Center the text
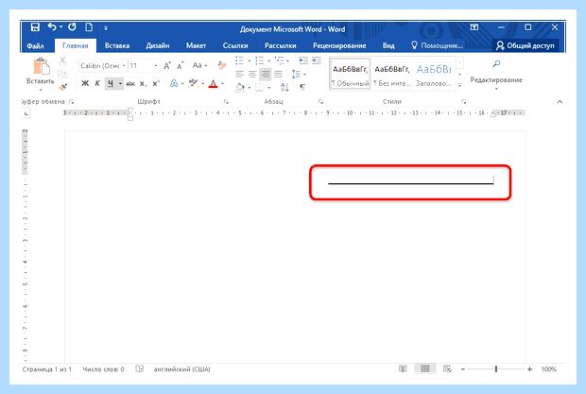This screenshot has width=586, height=394. pos(252,74)
